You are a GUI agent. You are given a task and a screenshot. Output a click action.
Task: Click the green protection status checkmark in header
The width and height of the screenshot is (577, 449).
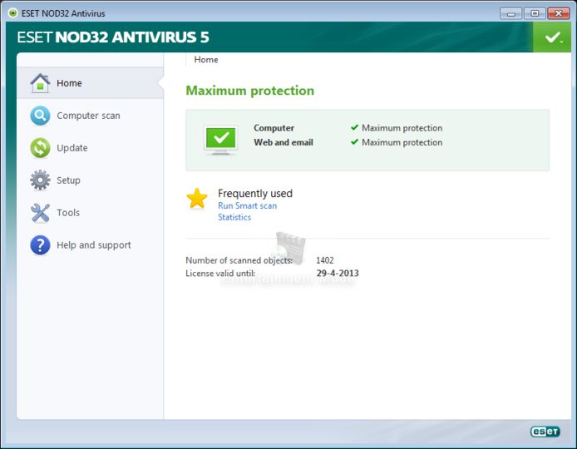(x=552, y=37)
